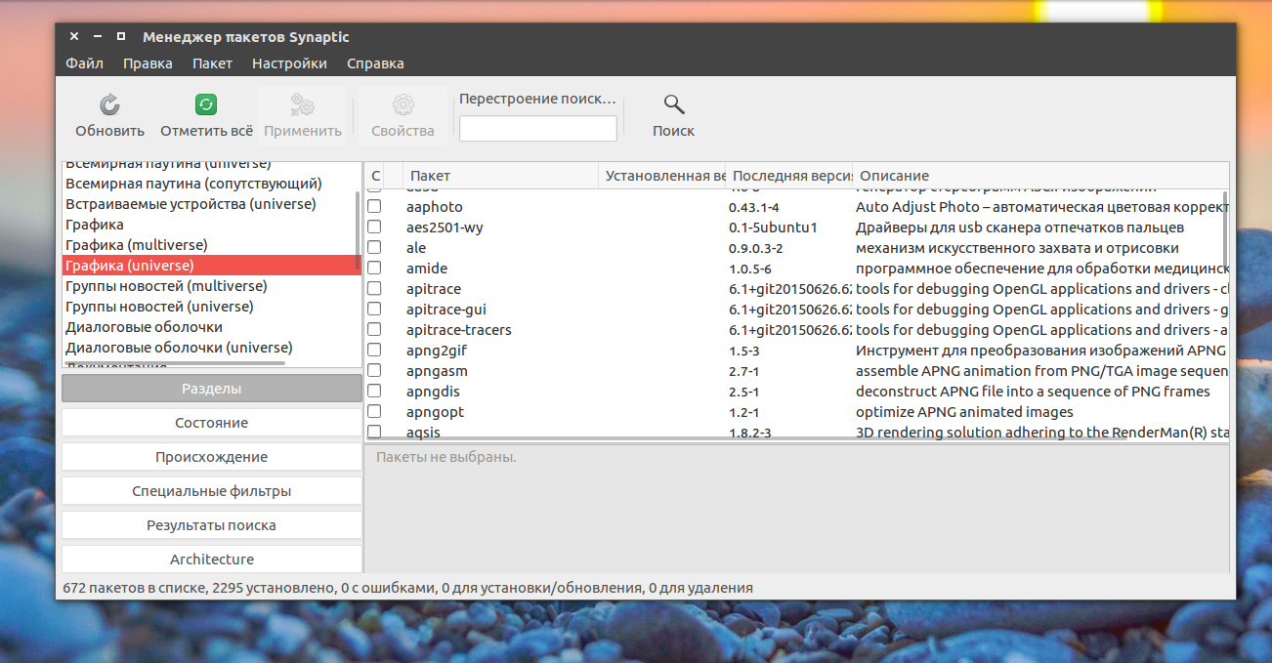Screen dimensions: 1272x663
Task: Click the status bar package count text
Action: [407, 588]
